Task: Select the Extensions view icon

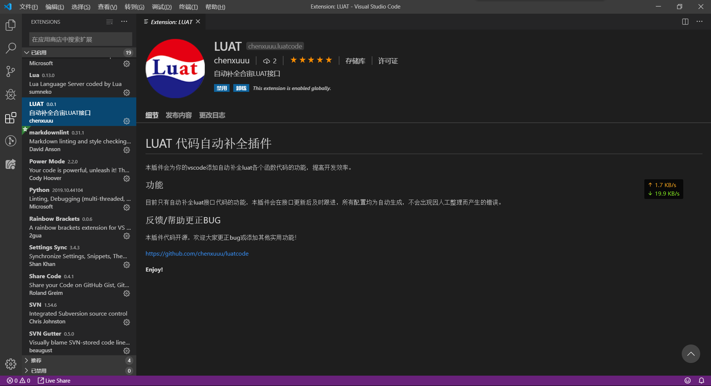Action: tap(11, 118)
